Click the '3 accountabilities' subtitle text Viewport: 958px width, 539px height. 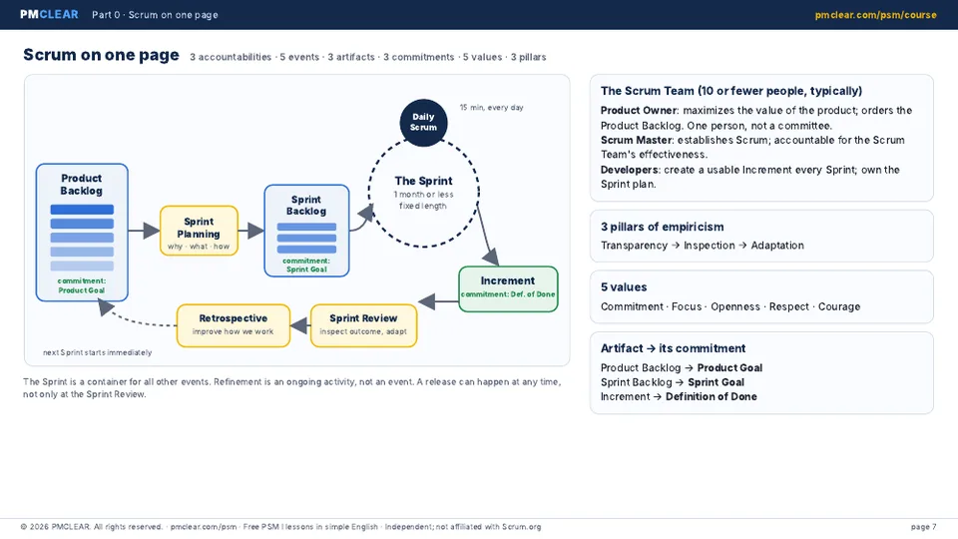231,57
